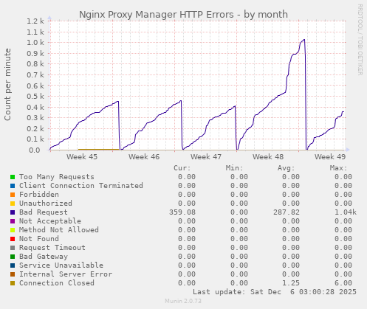
Task: Click the 0.5 k y-axis value
Action: [35, 97]
